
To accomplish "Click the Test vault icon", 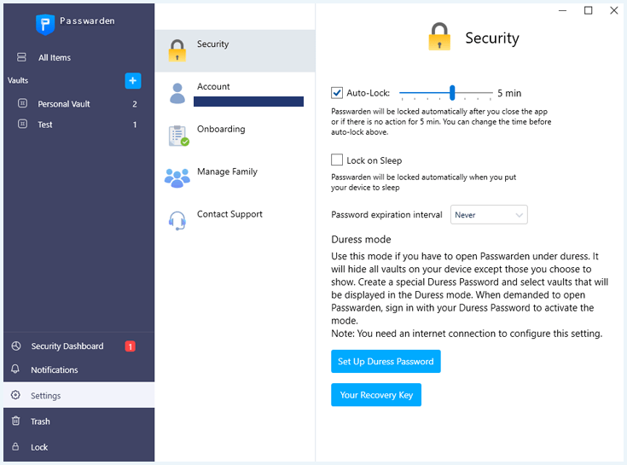I will [23, 124].
